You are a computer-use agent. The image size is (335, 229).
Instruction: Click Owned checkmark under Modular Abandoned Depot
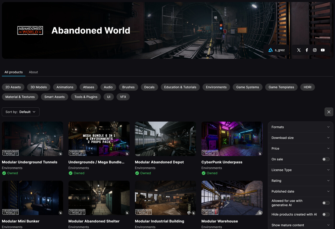pyautogui.click(x=137, y=173)
